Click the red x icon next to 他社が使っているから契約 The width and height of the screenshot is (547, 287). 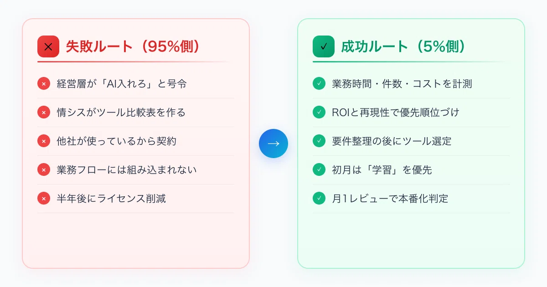44,141
